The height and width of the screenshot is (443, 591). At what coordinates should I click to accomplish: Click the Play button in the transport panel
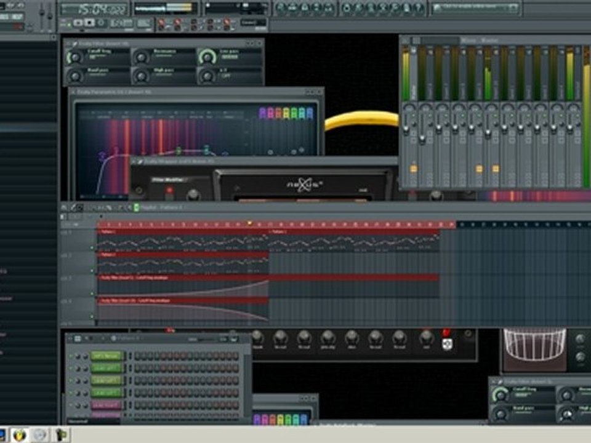pyautogui.click(x=78, y=23)
